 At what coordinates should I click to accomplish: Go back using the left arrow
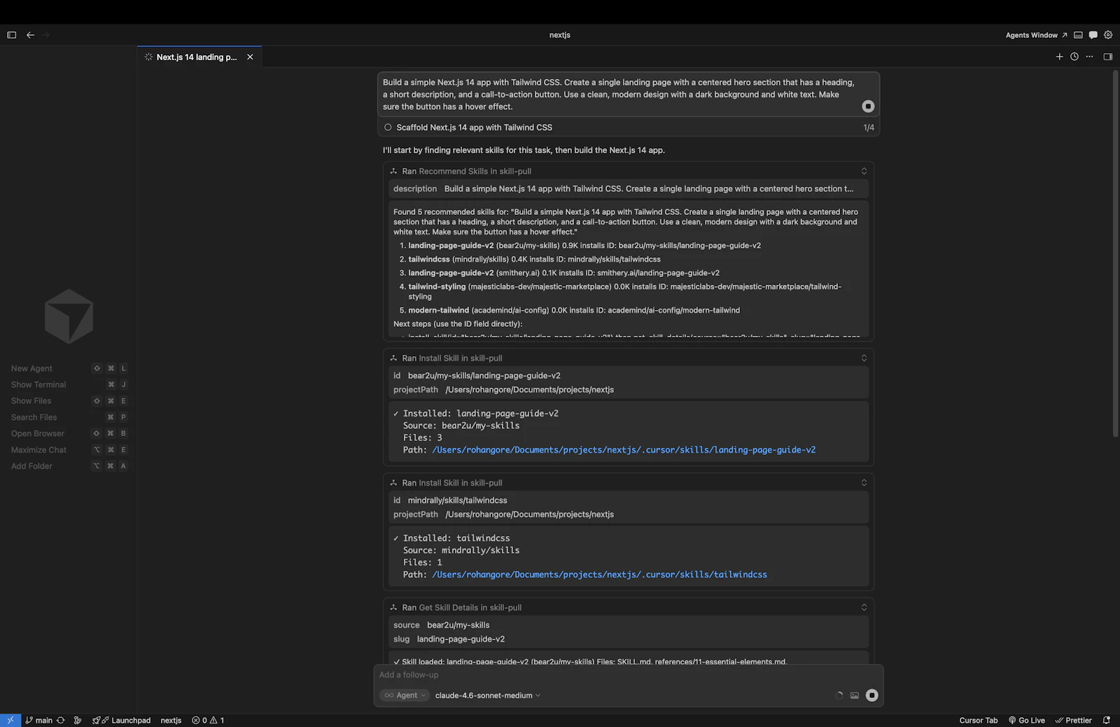[30, 35]
